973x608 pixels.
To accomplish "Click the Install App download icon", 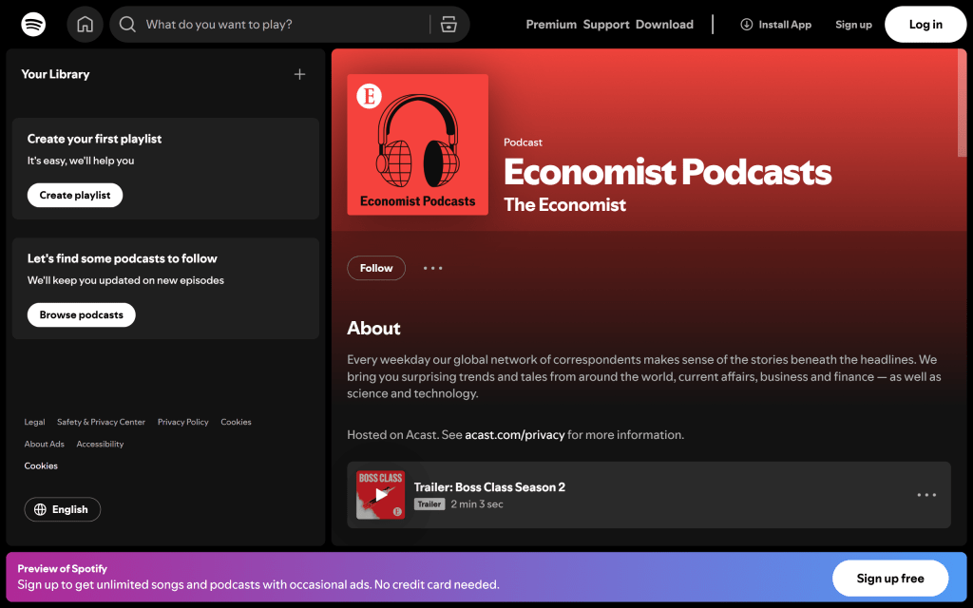I will pyautogui.click(x=747, y=25).
